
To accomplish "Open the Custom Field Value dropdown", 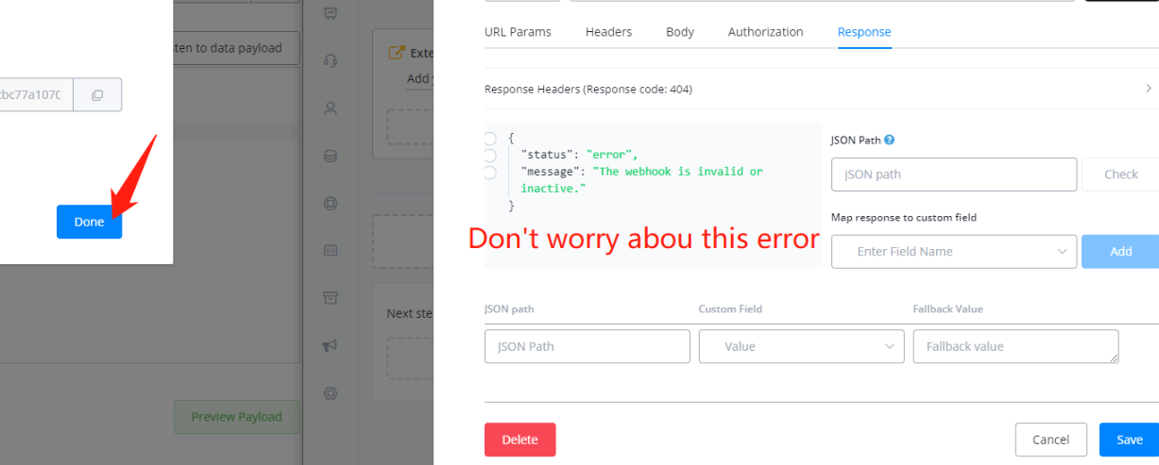I will point(801,346).
